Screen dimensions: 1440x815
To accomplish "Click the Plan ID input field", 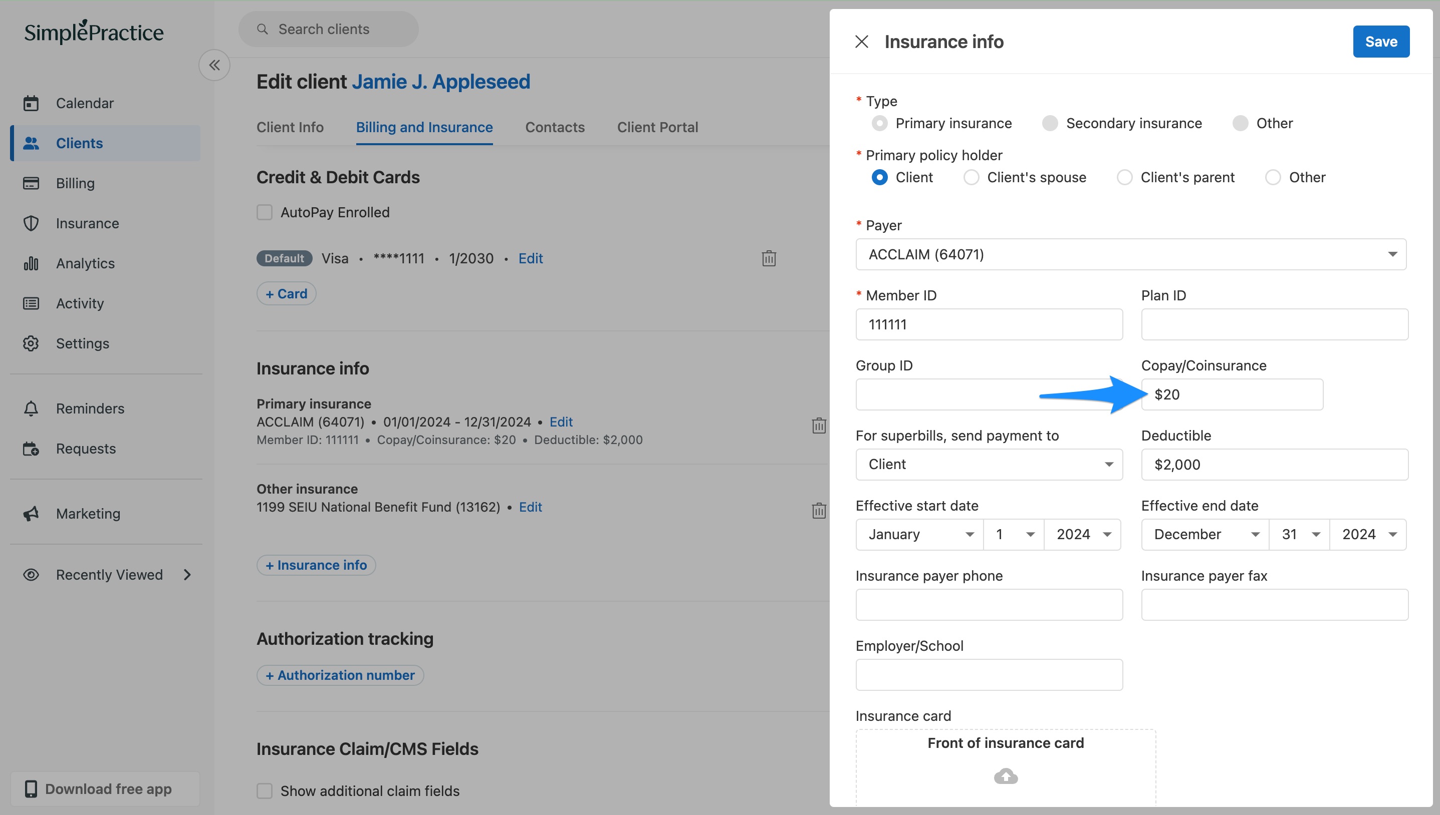I will click(1274, 324).
